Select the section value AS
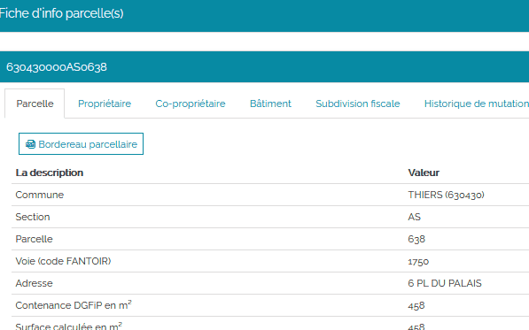The height and width of the screenshot is (330, 529). tap(415, 217)
